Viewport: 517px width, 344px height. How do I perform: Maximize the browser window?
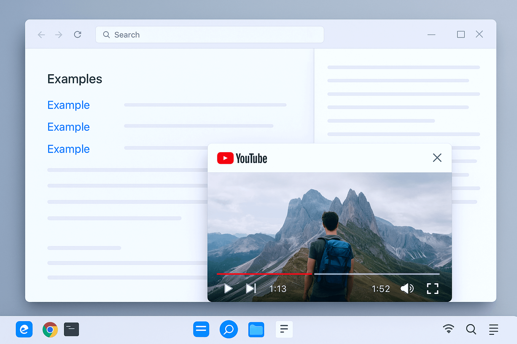(x=461, y=34)
